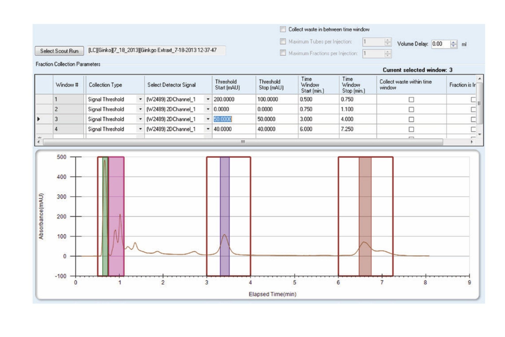Image resolution: width=505 pixels, height=337 pixels.
Task: Click the green collection region on chromatogram
Action: pos(105,216)
